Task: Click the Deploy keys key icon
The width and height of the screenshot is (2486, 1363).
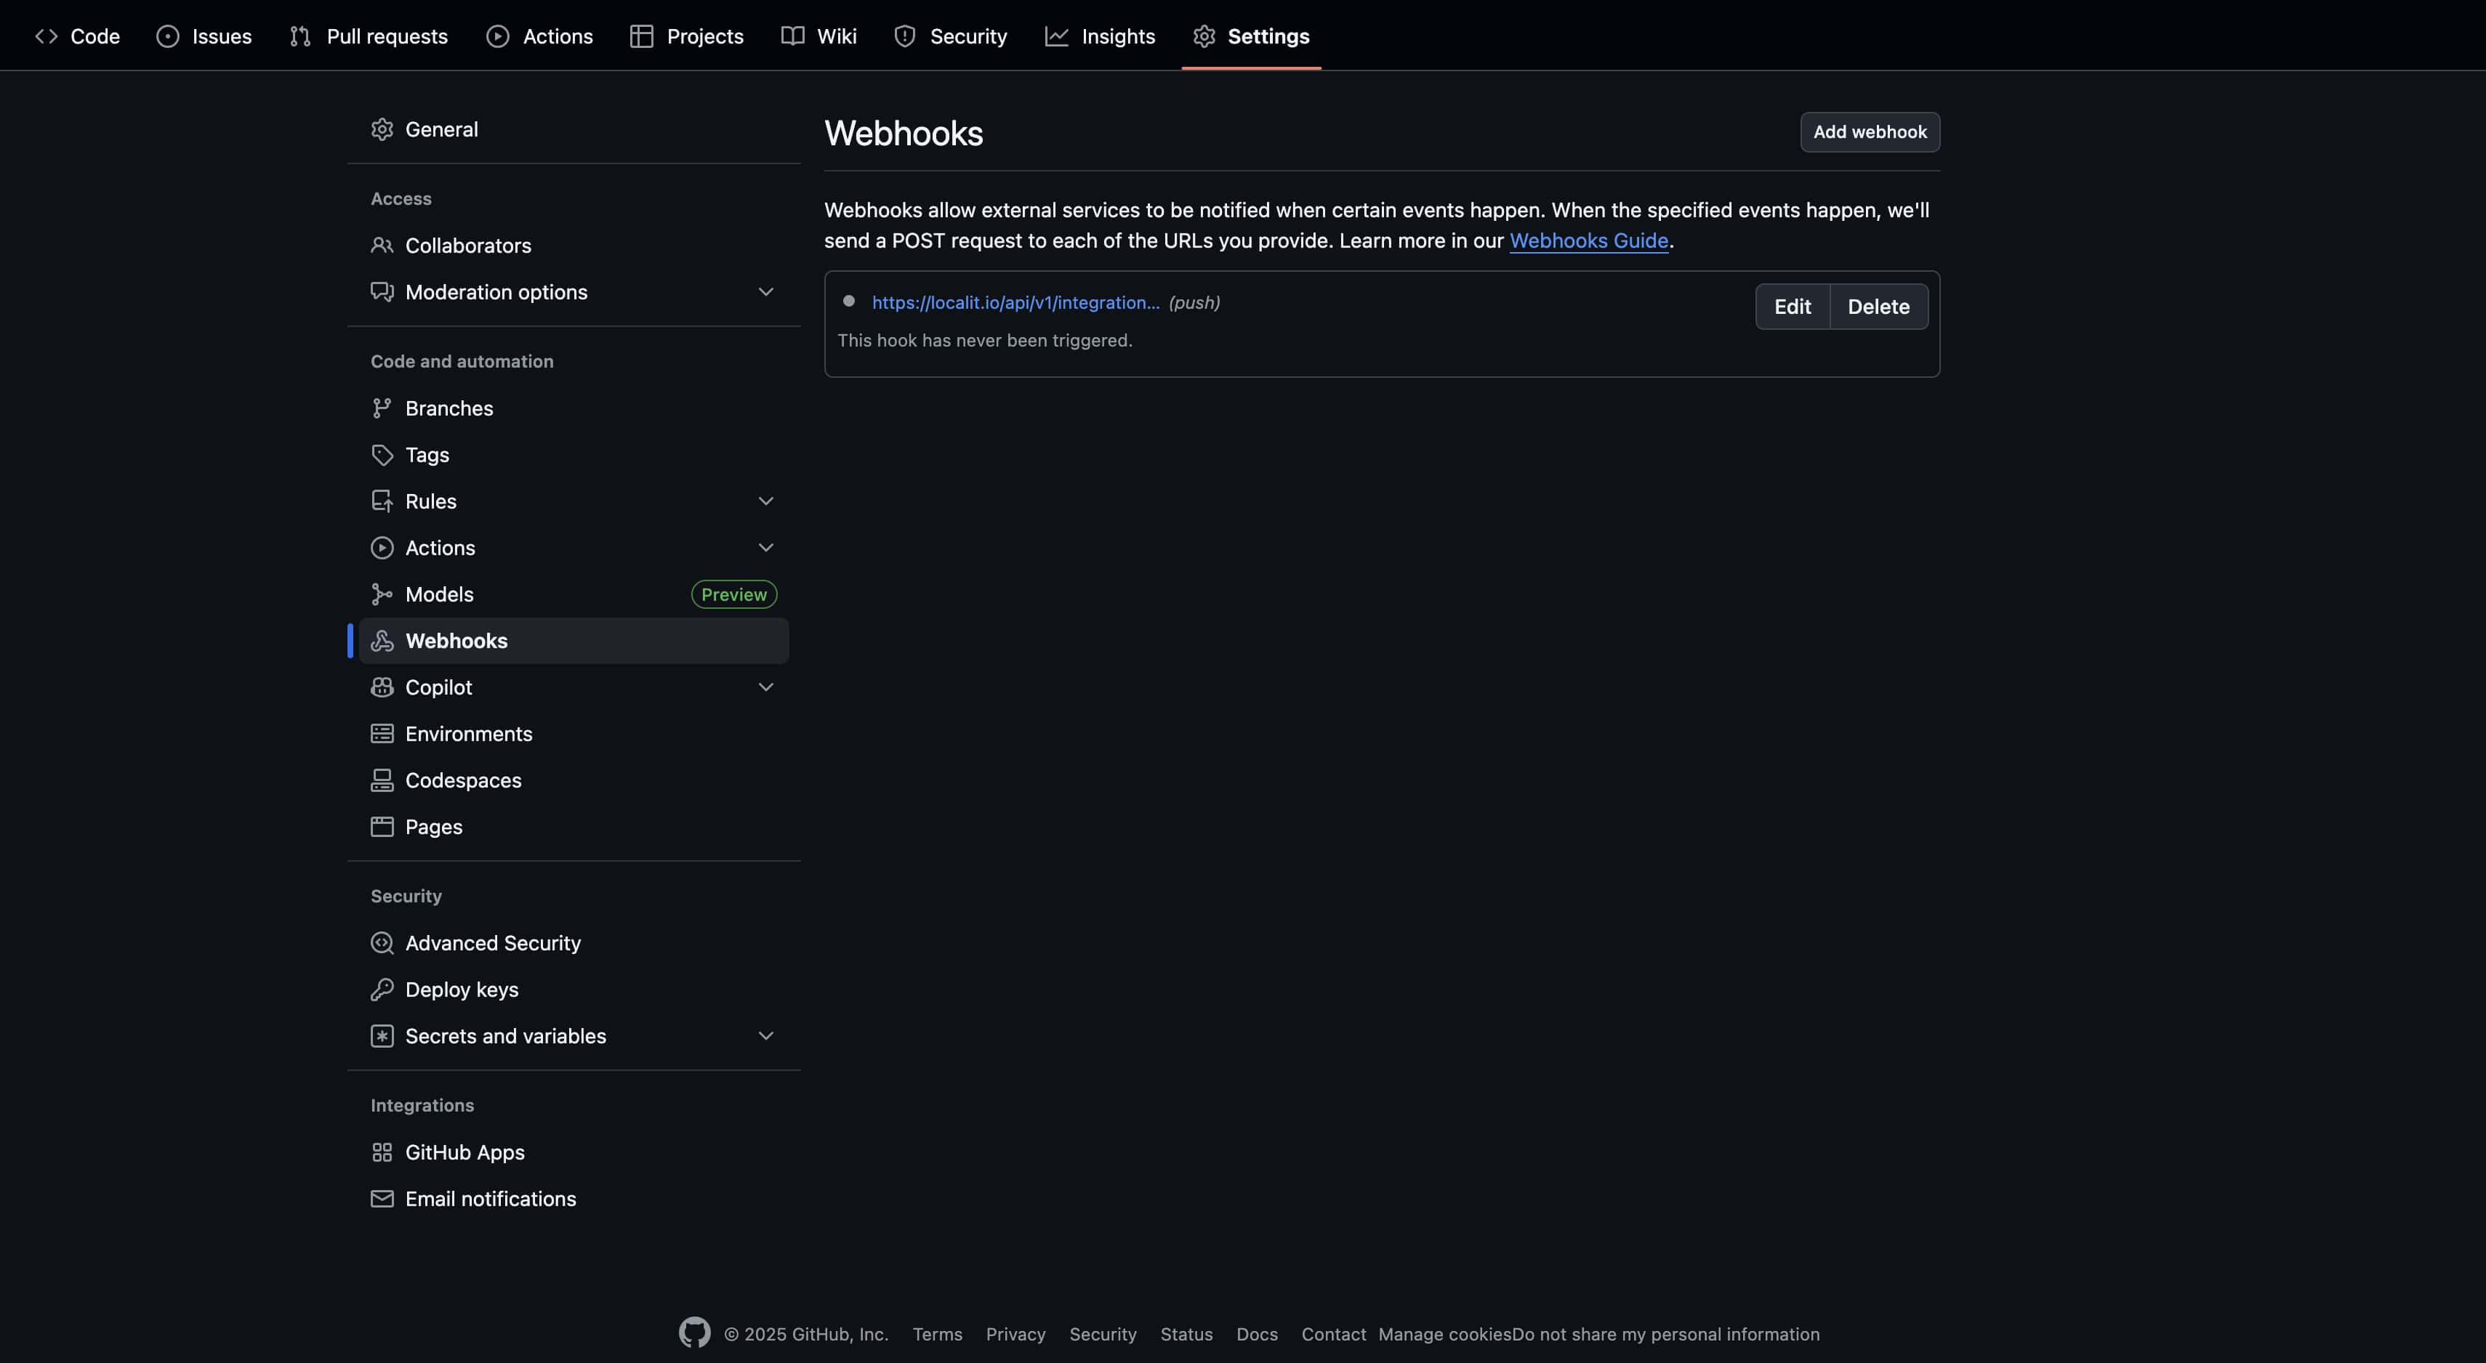Action: point(382,989)
